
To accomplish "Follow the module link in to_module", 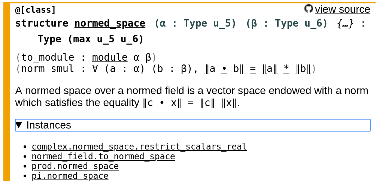I will (110, 58).
